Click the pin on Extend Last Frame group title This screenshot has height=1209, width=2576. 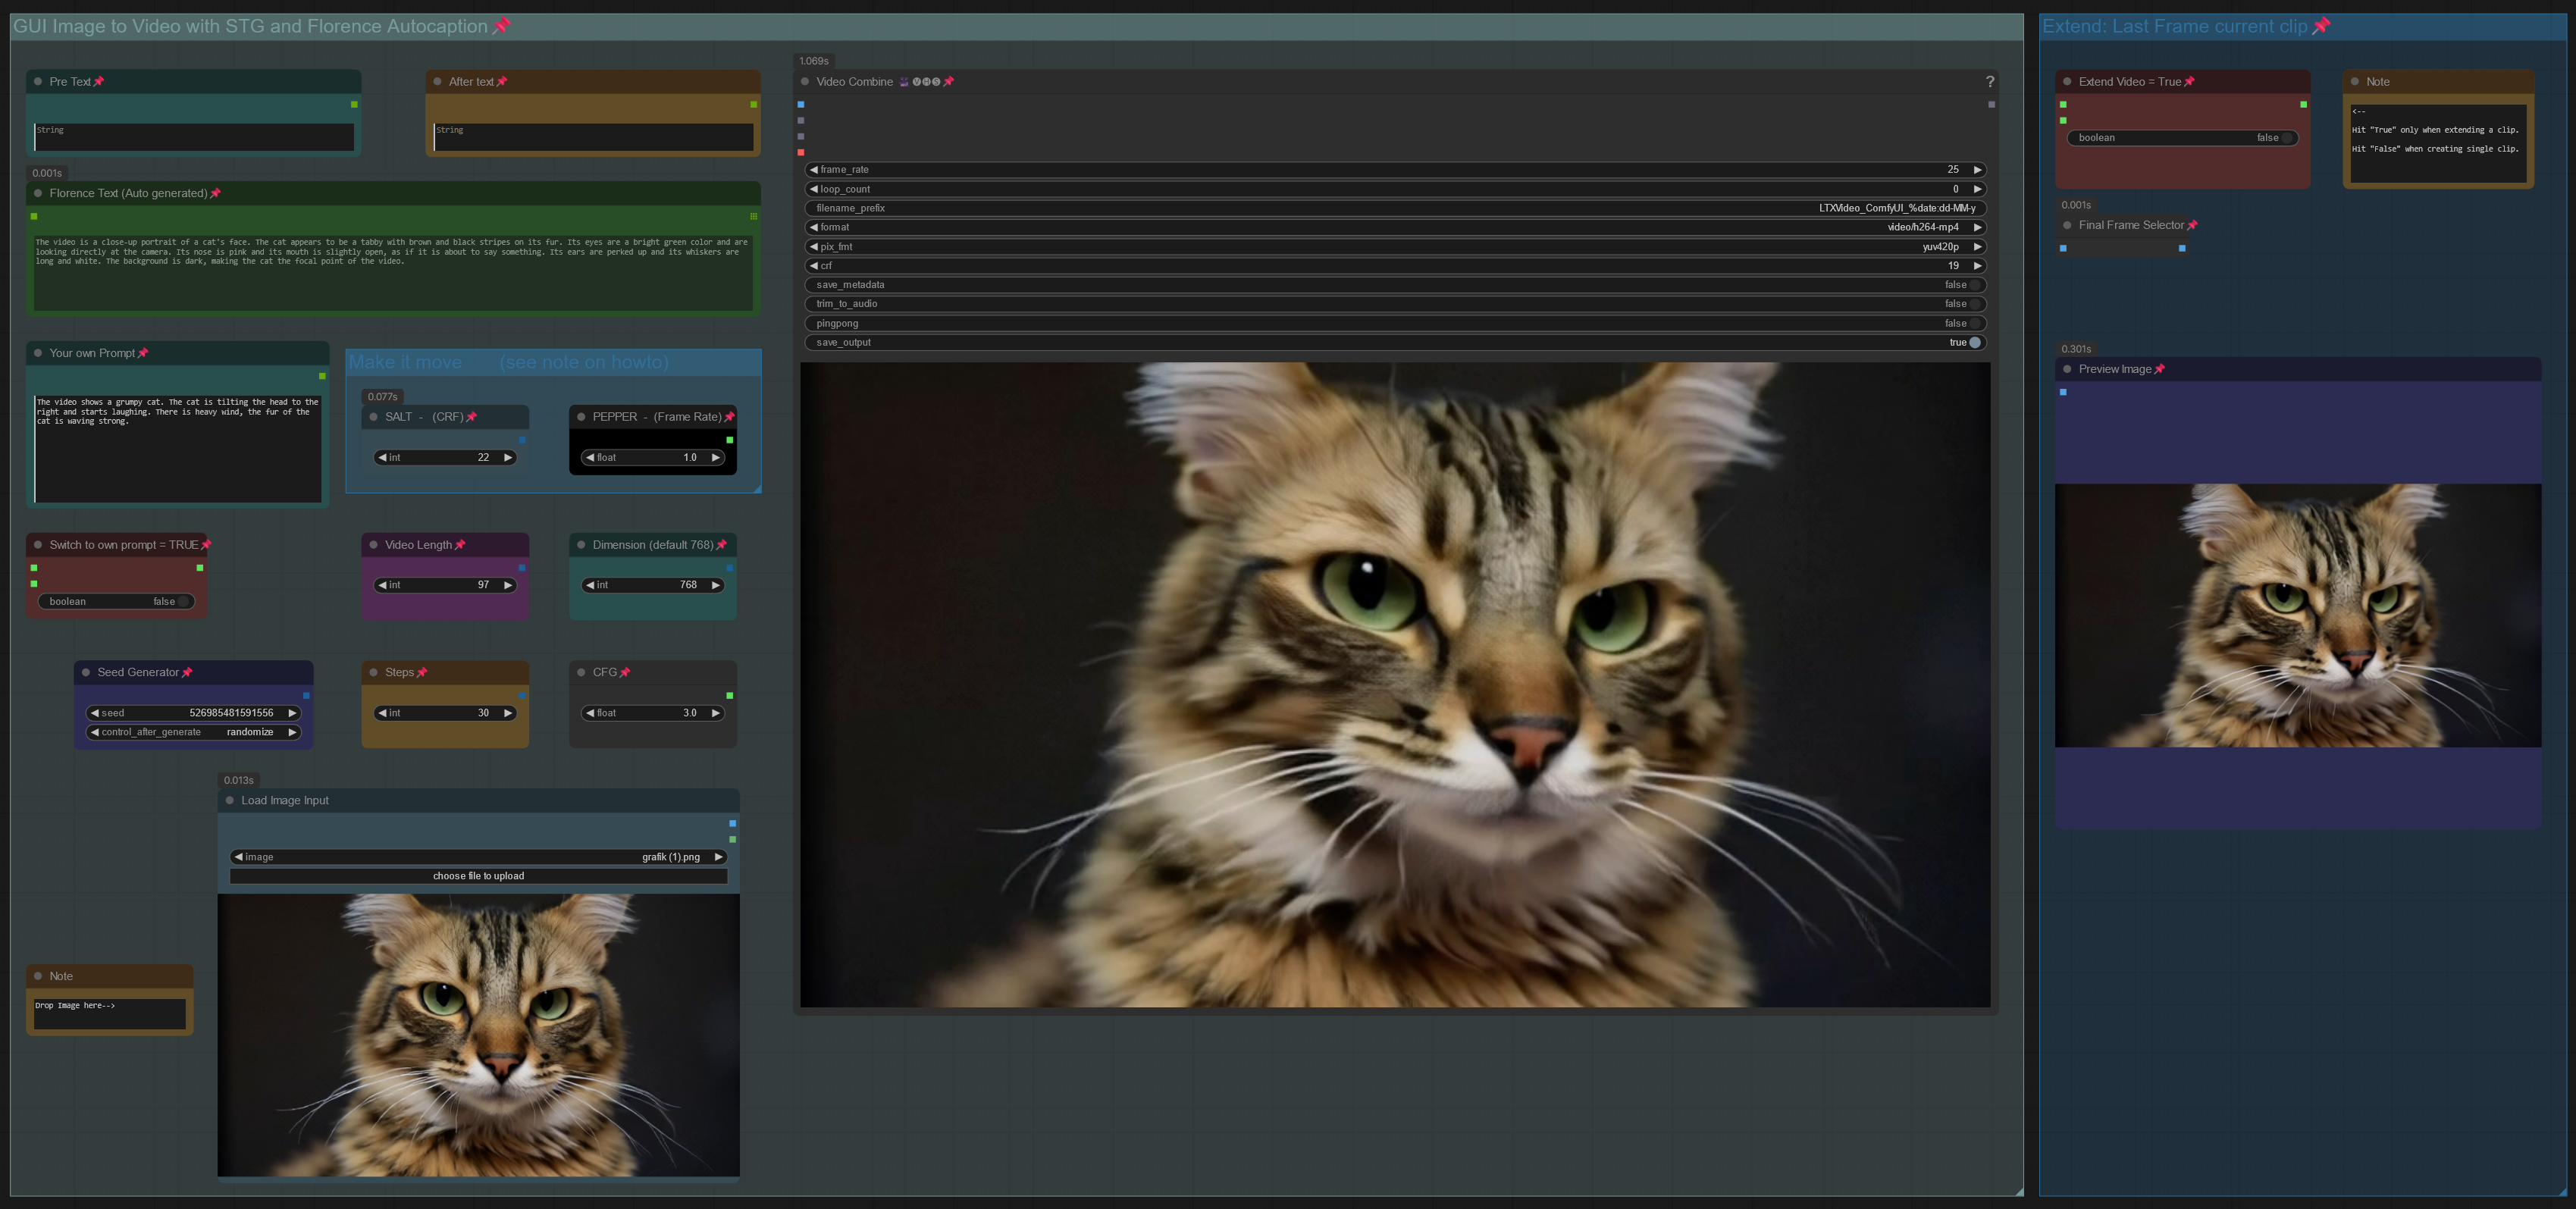pyautogui.click(x=2321, y=26)
